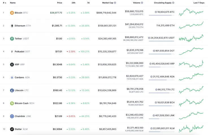Click info icon beside Litecoin circulating supply
Image resolution: width=208 pixels, height=135 pixels.
pos(156,89)
